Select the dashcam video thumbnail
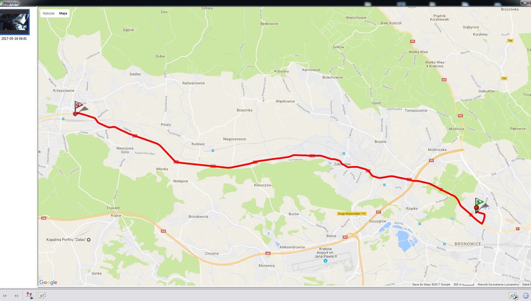Screen dimensions: 531x301 [x=14, y=22]
